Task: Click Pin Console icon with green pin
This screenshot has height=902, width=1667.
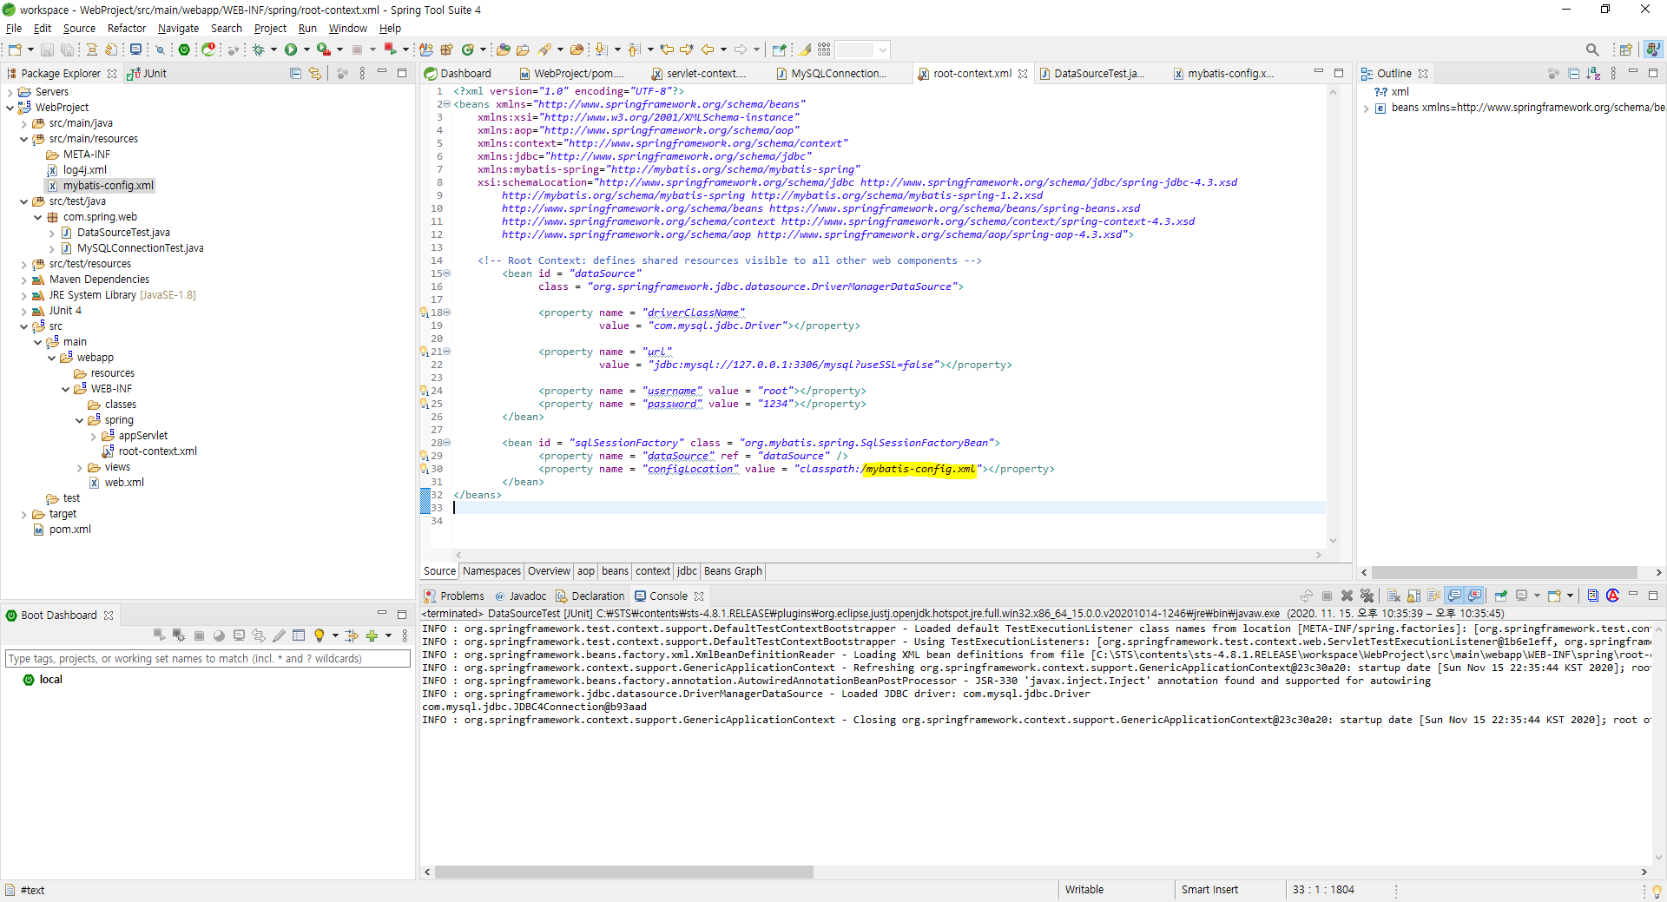Action: (x=1500, y=596)
